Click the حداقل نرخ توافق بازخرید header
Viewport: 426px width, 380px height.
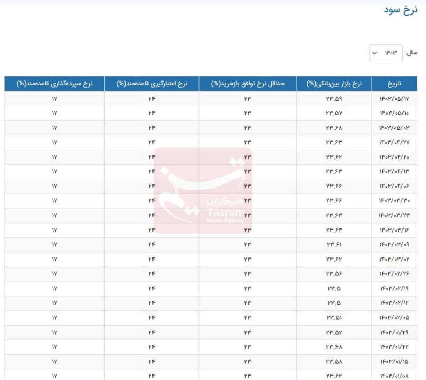248,84
